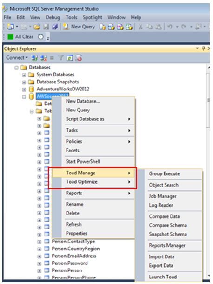Expand the System Databases node
Screen dimensions: 213x284
point(24,75)
